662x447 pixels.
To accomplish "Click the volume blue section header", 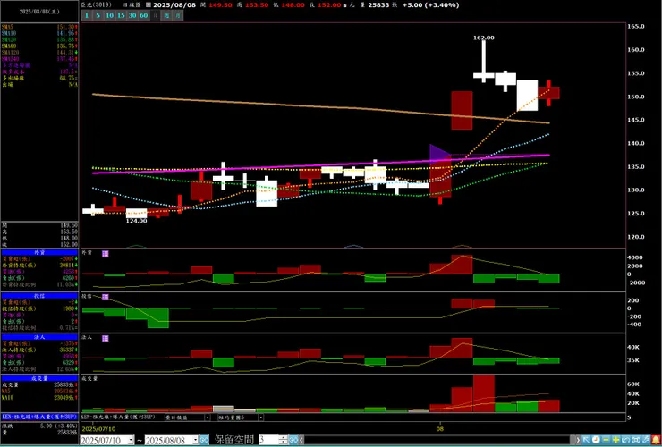I will (x=39, y=379).
